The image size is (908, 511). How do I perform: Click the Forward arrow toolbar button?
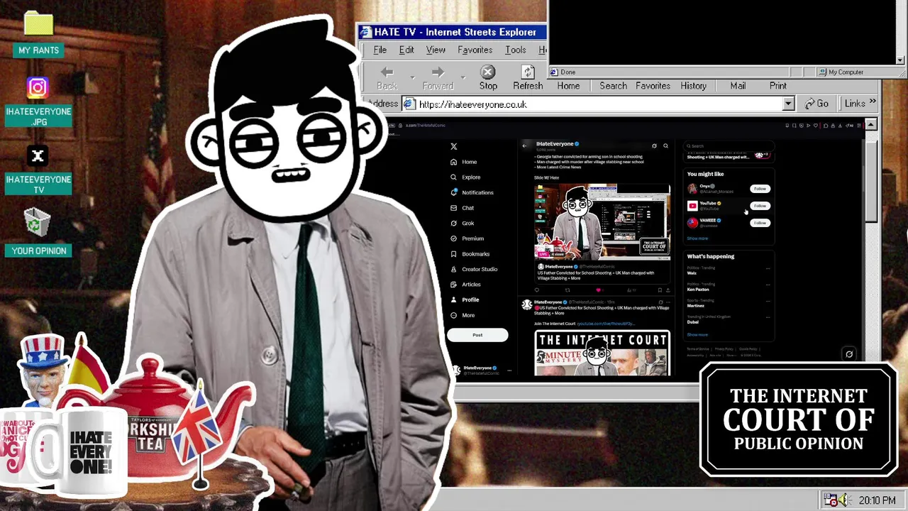pyautogui.click(x=438, y=77)
